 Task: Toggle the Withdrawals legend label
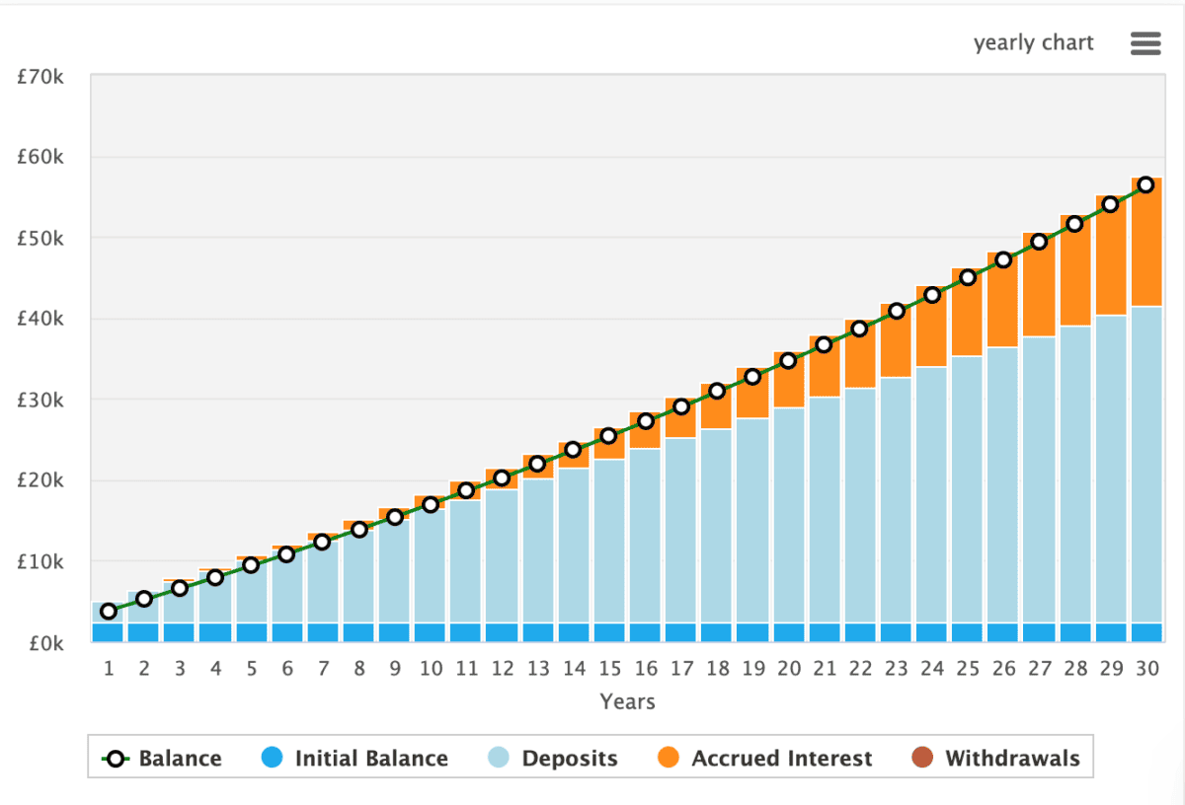point(1012,759)
